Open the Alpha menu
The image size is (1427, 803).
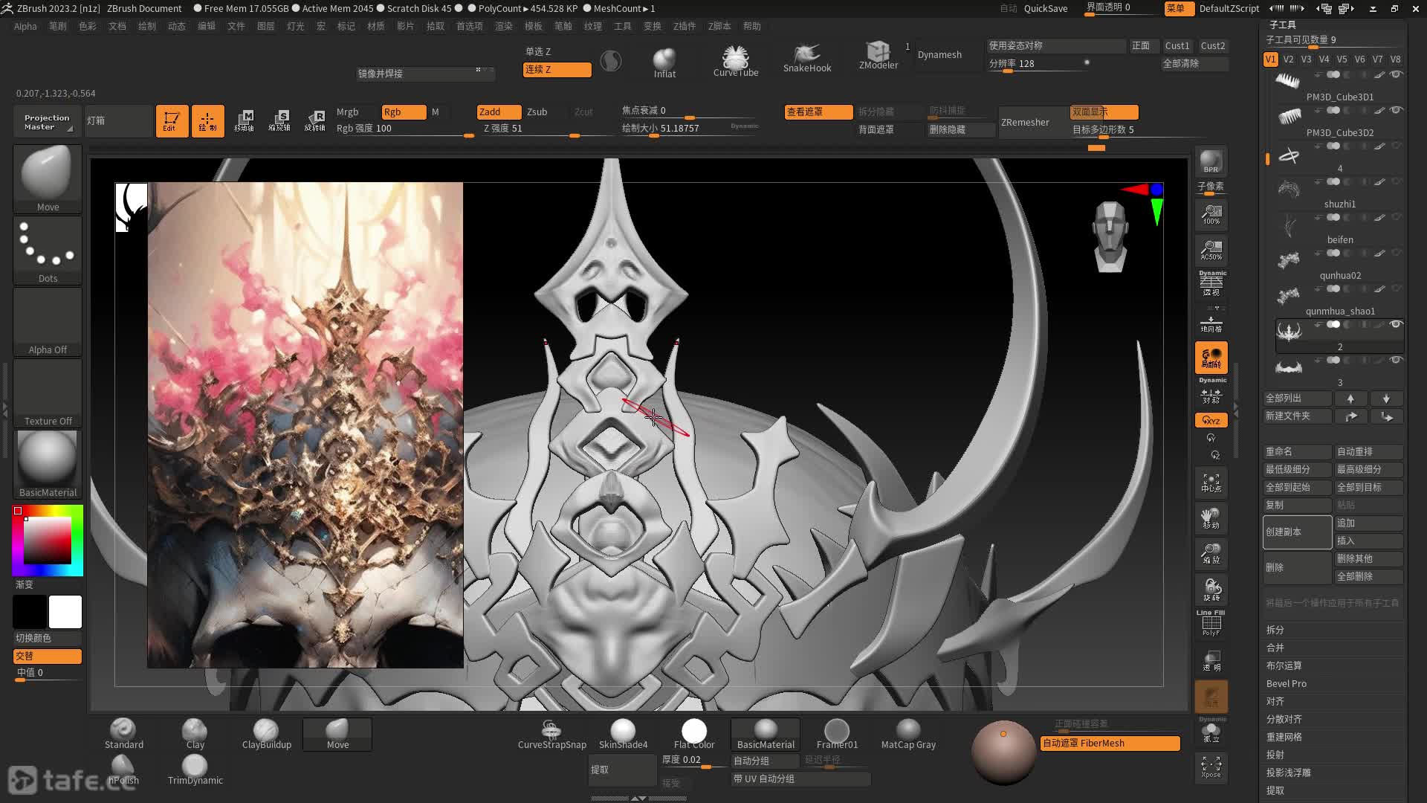[25, 26]
